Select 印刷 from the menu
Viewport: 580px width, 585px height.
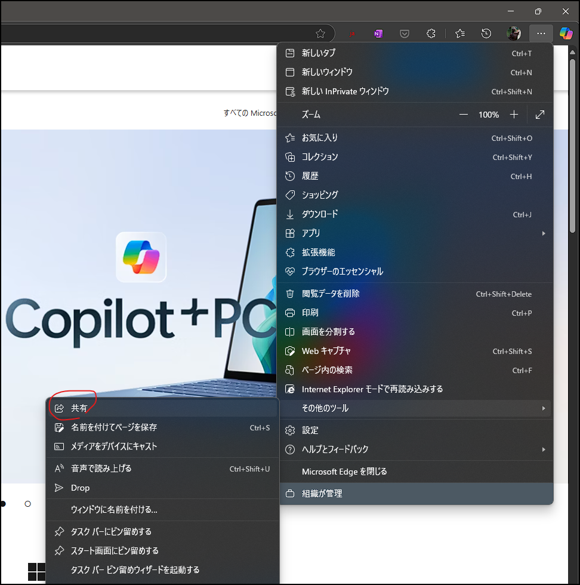(415, 313)
